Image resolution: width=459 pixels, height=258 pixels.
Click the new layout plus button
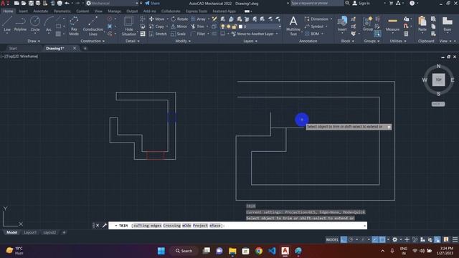[x=64, y=232]
